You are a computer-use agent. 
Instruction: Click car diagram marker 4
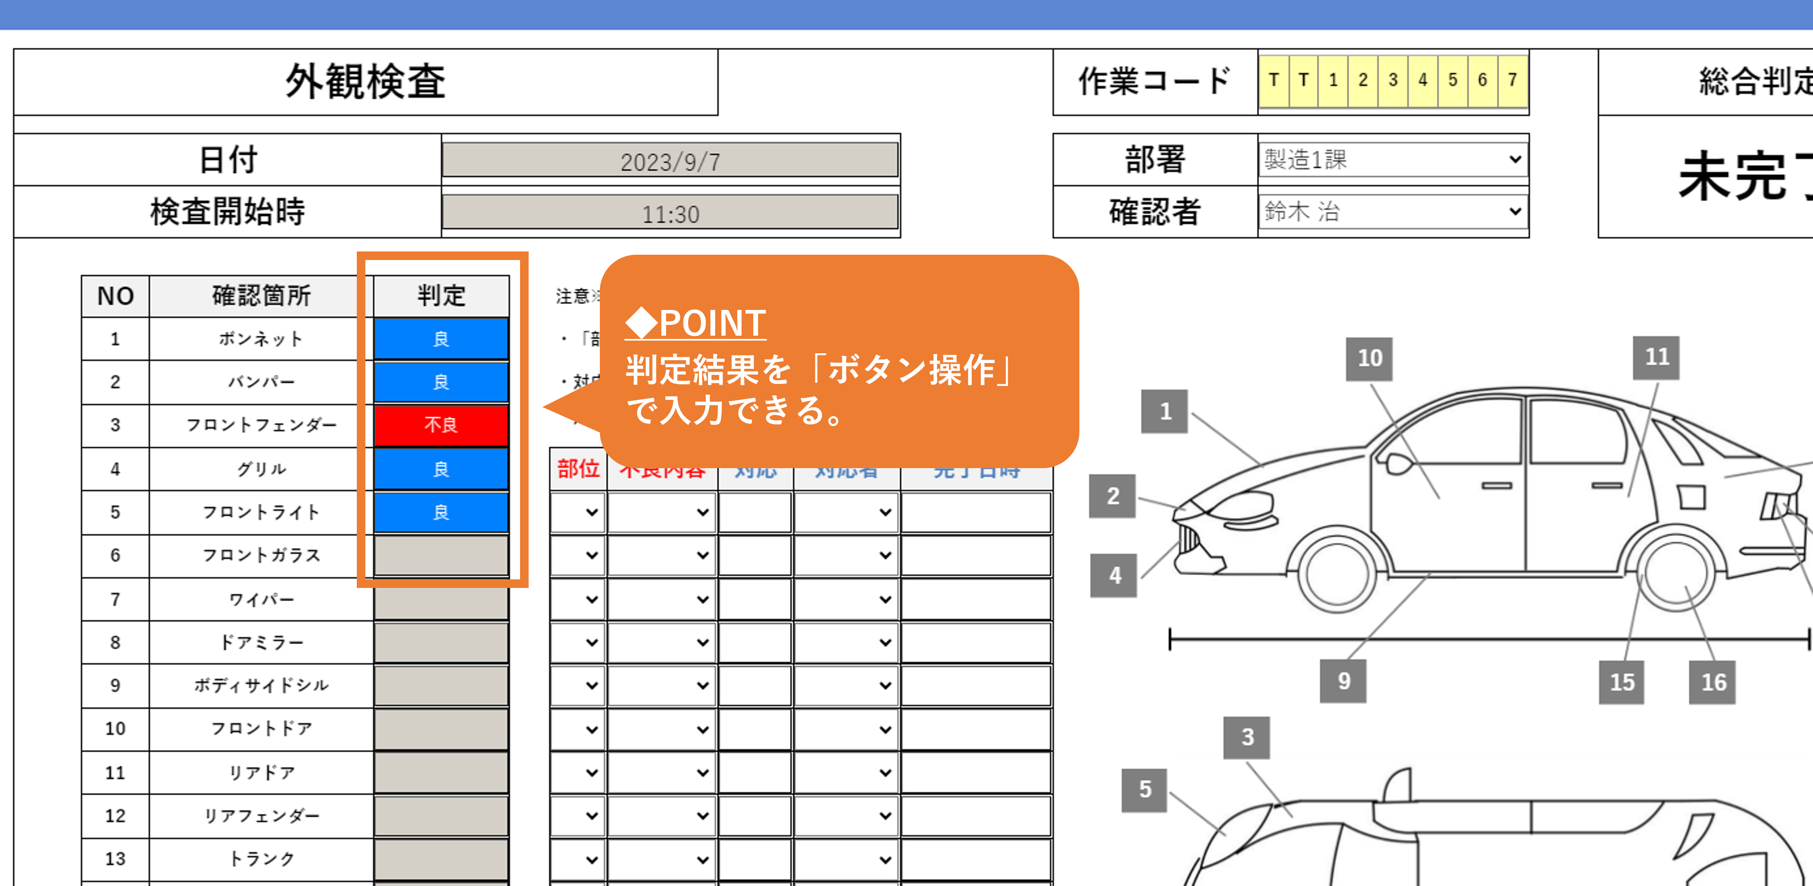point(1114,575)
